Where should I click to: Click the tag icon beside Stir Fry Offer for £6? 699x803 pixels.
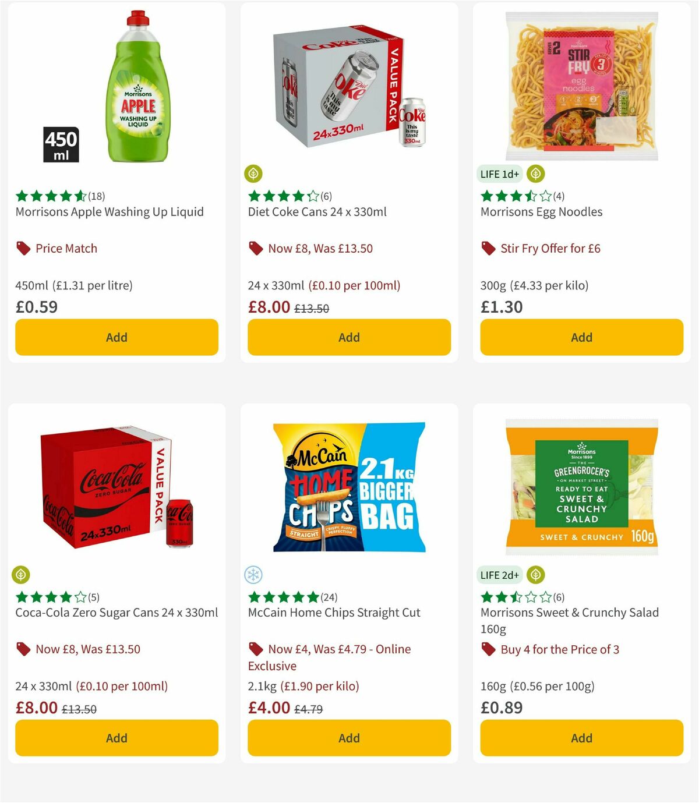pyautogui.click(x=488, y=247)
